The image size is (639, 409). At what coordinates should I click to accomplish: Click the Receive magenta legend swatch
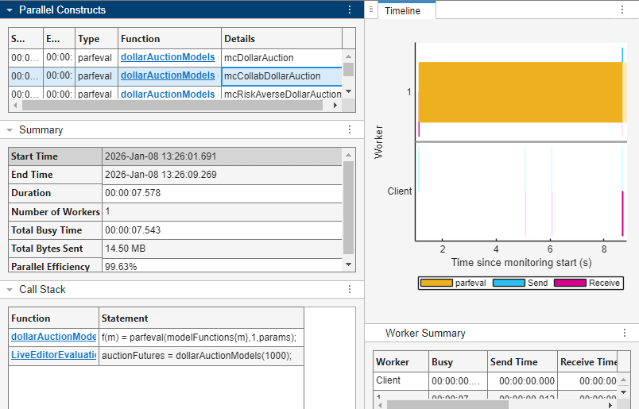click(570, 283)
